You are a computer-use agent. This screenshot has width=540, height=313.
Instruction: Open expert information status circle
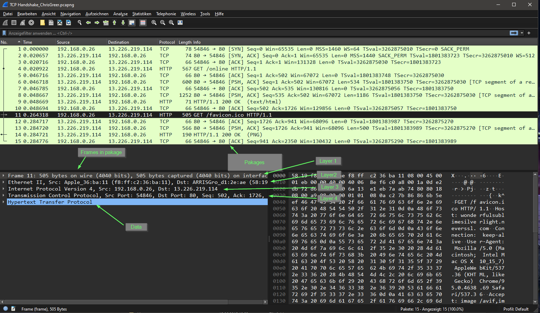pyautogui.click(x=6, y=308)
